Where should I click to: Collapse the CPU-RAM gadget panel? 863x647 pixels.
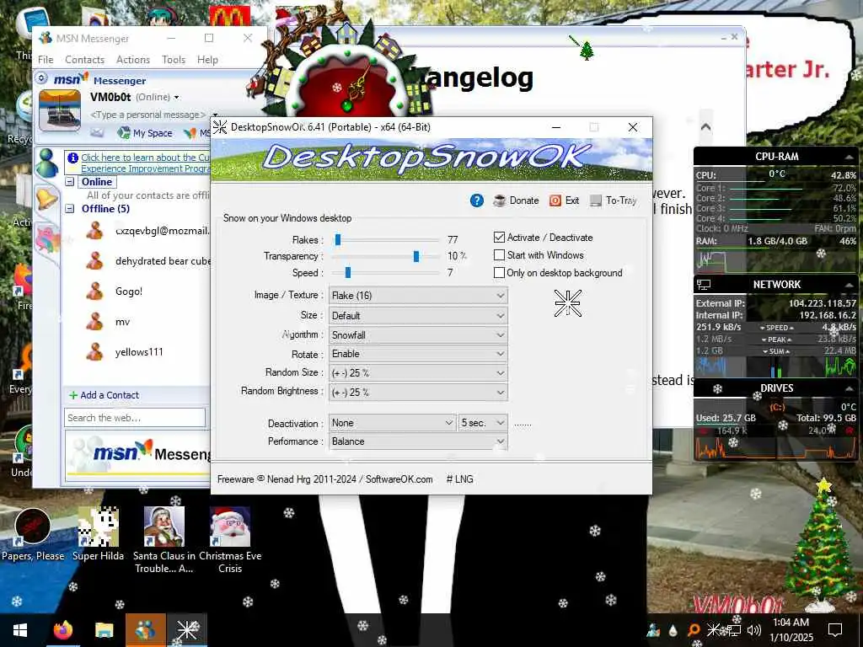click(x=850, y=157)
